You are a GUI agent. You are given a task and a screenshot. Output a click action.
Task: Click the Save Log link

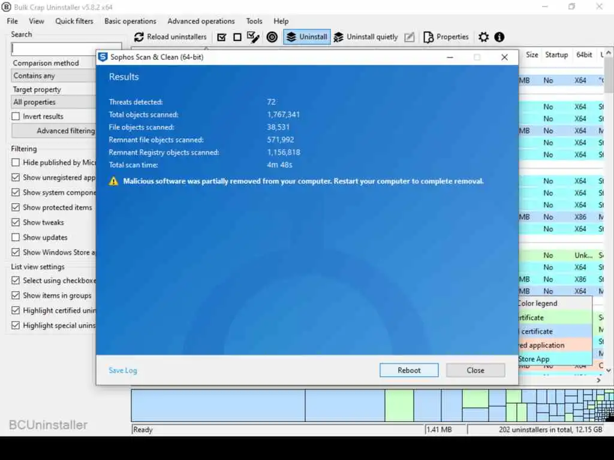point(122,370)
